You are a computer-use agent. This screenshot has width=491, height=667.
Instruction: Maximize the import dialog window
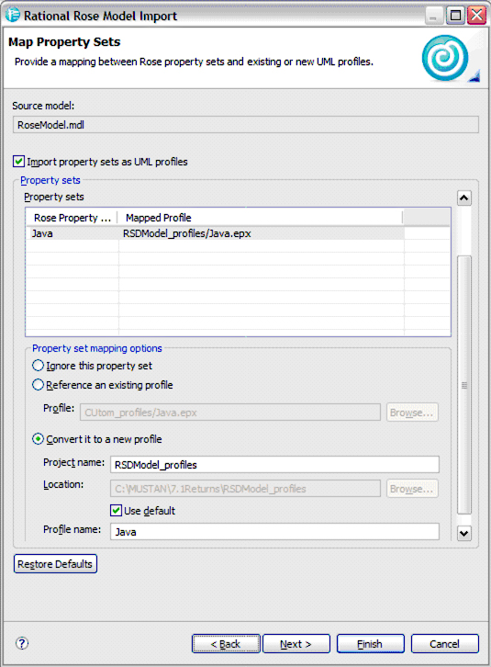point(455,16)
